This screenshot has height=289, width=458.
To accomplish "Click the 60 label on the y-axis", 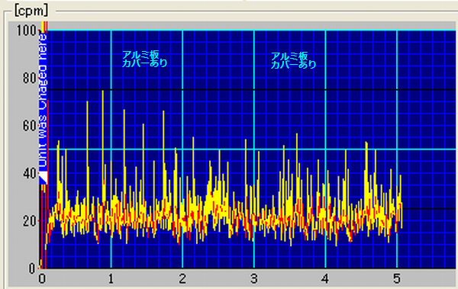I will tap(30, 126).
